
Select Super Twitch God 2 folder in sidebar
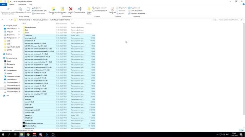point(13,47)
